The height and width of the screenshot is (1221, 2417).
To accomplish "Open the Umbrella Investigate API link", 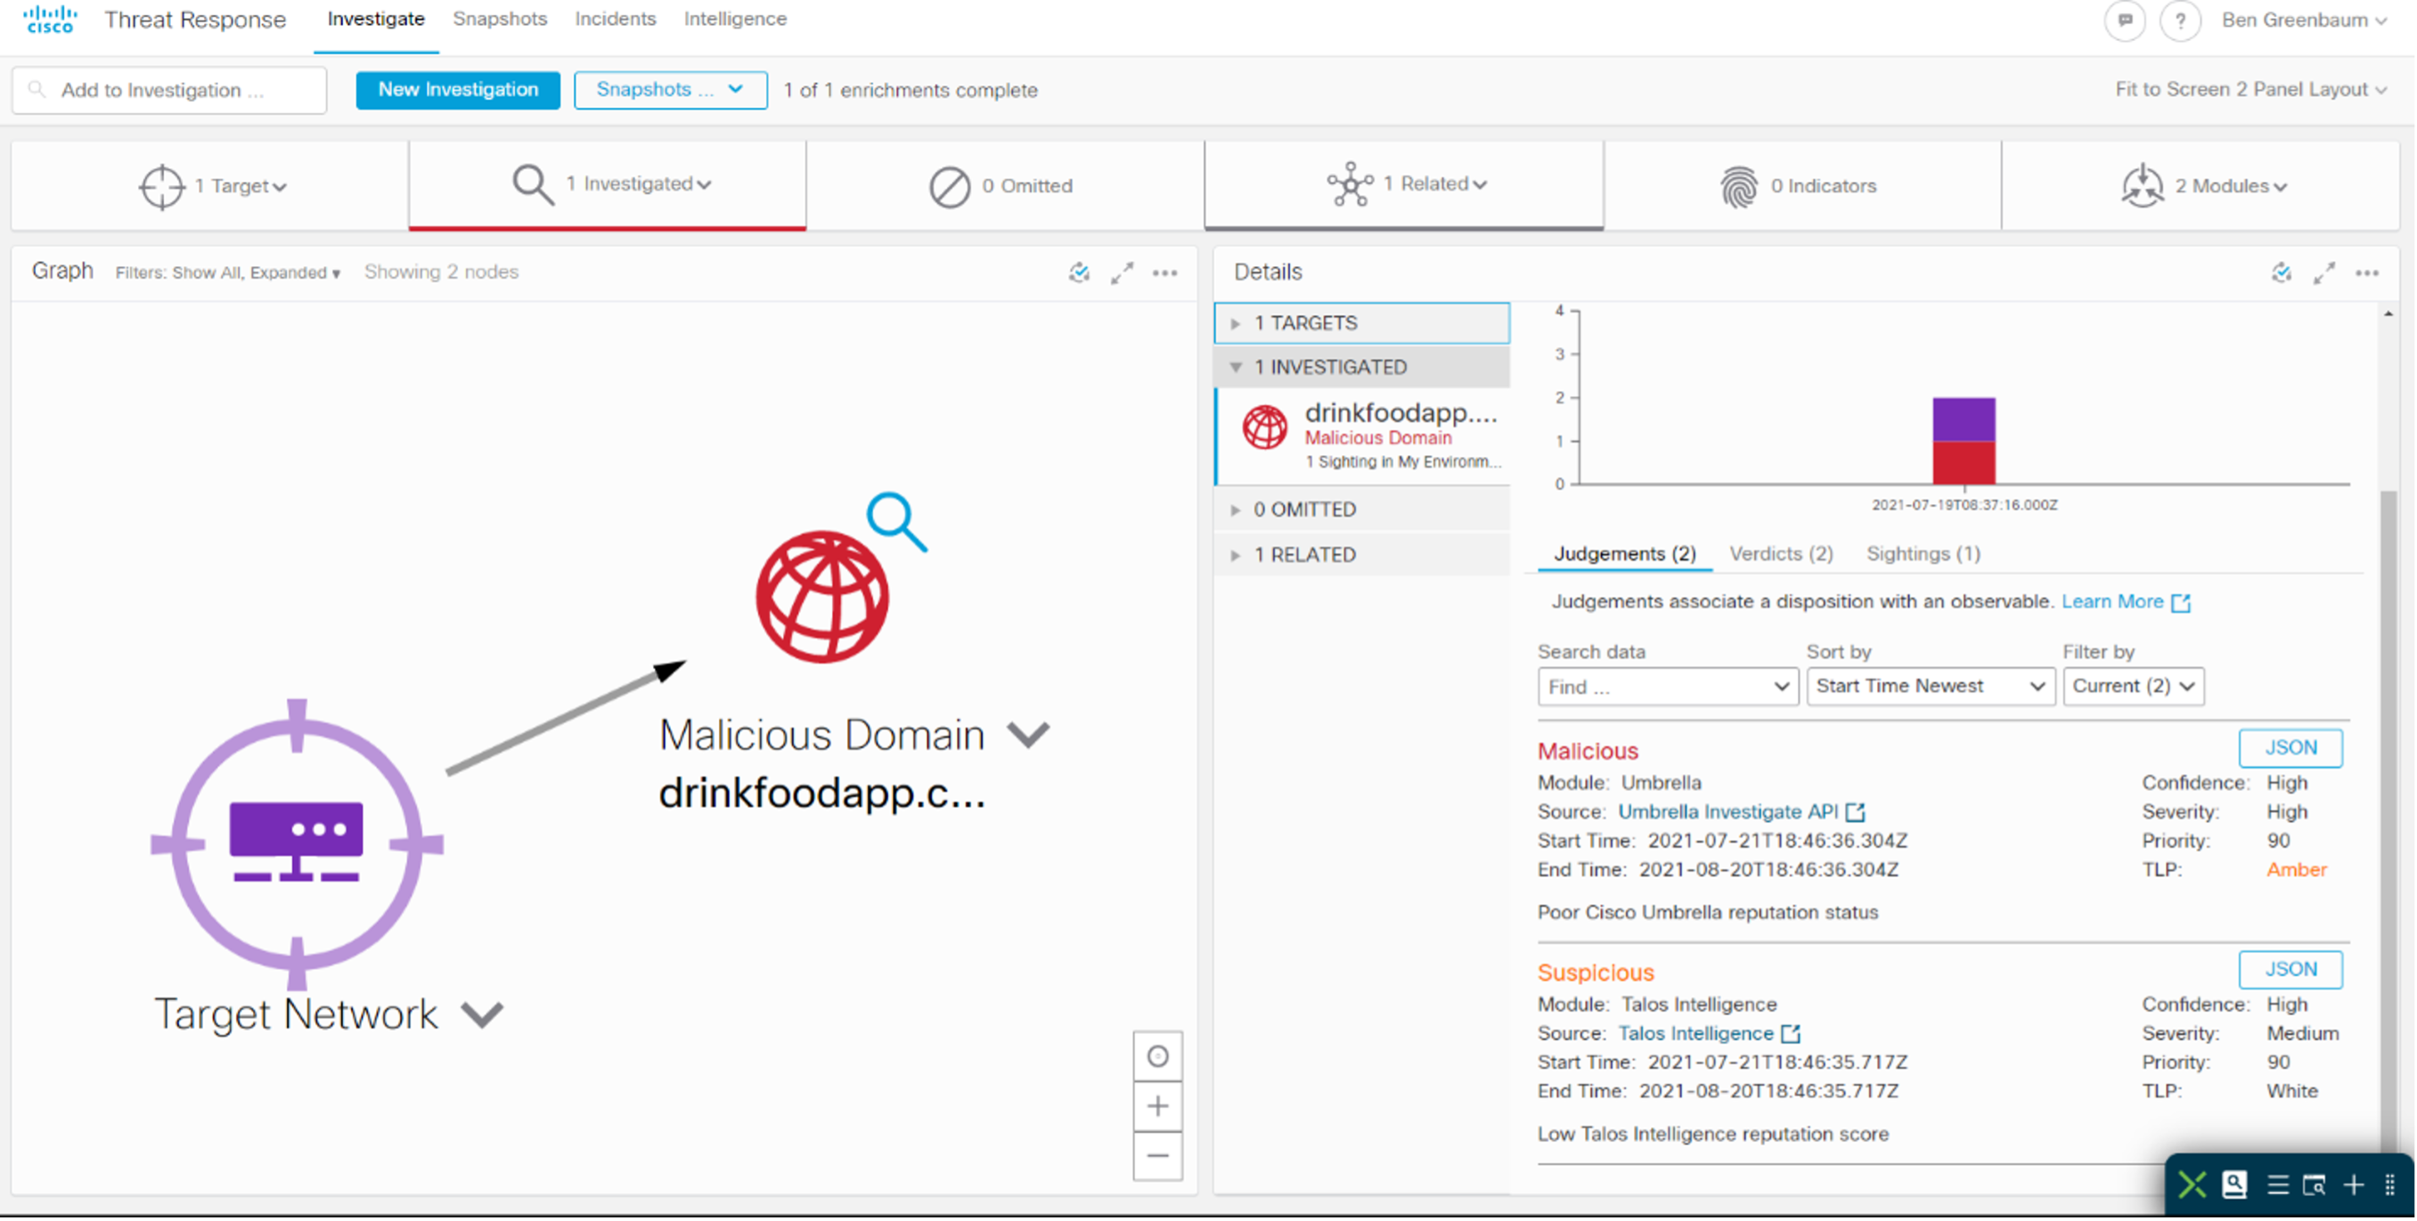I will (1727, 811).
